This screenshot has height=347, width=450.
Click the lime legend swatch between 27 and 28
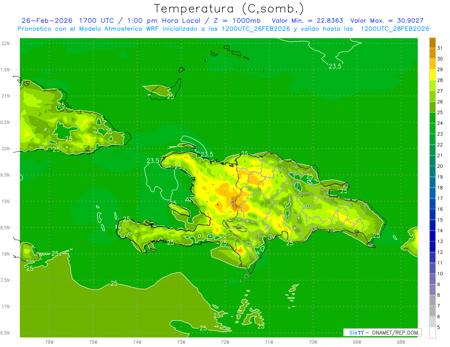[x=432, y=85]
